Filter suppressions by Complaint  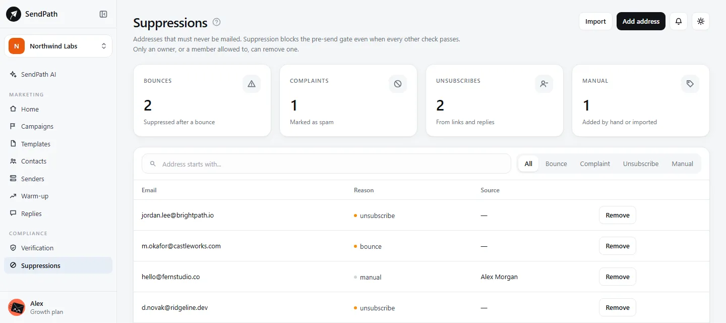[595, 164]
